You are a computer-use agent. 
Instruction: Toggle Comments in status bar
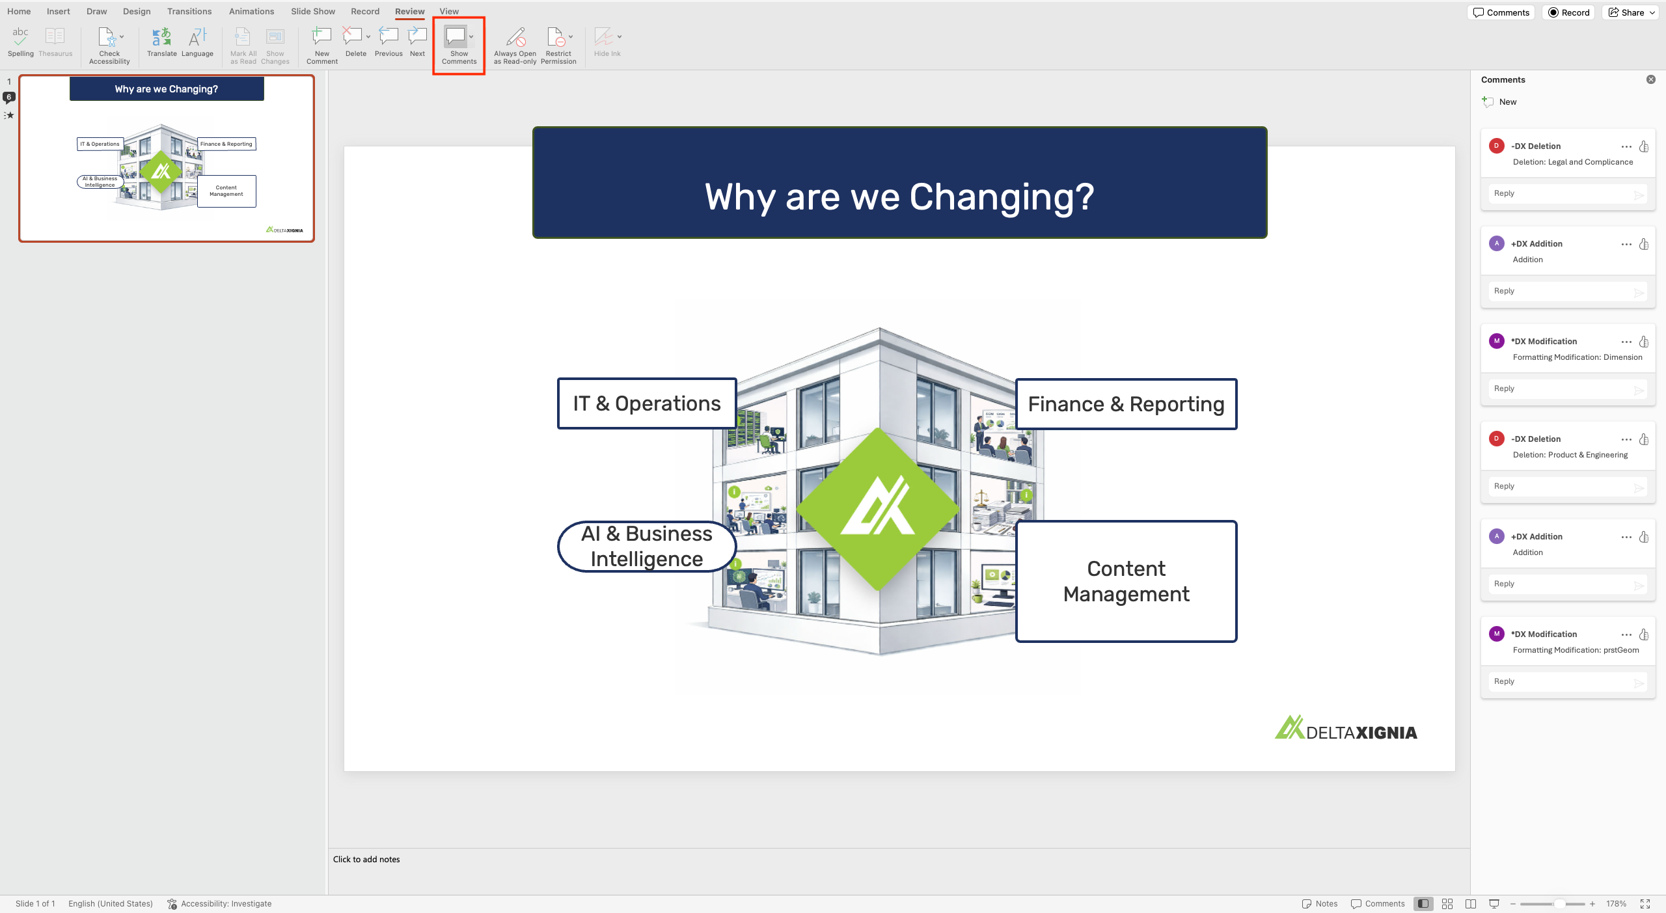point(1378,903)
